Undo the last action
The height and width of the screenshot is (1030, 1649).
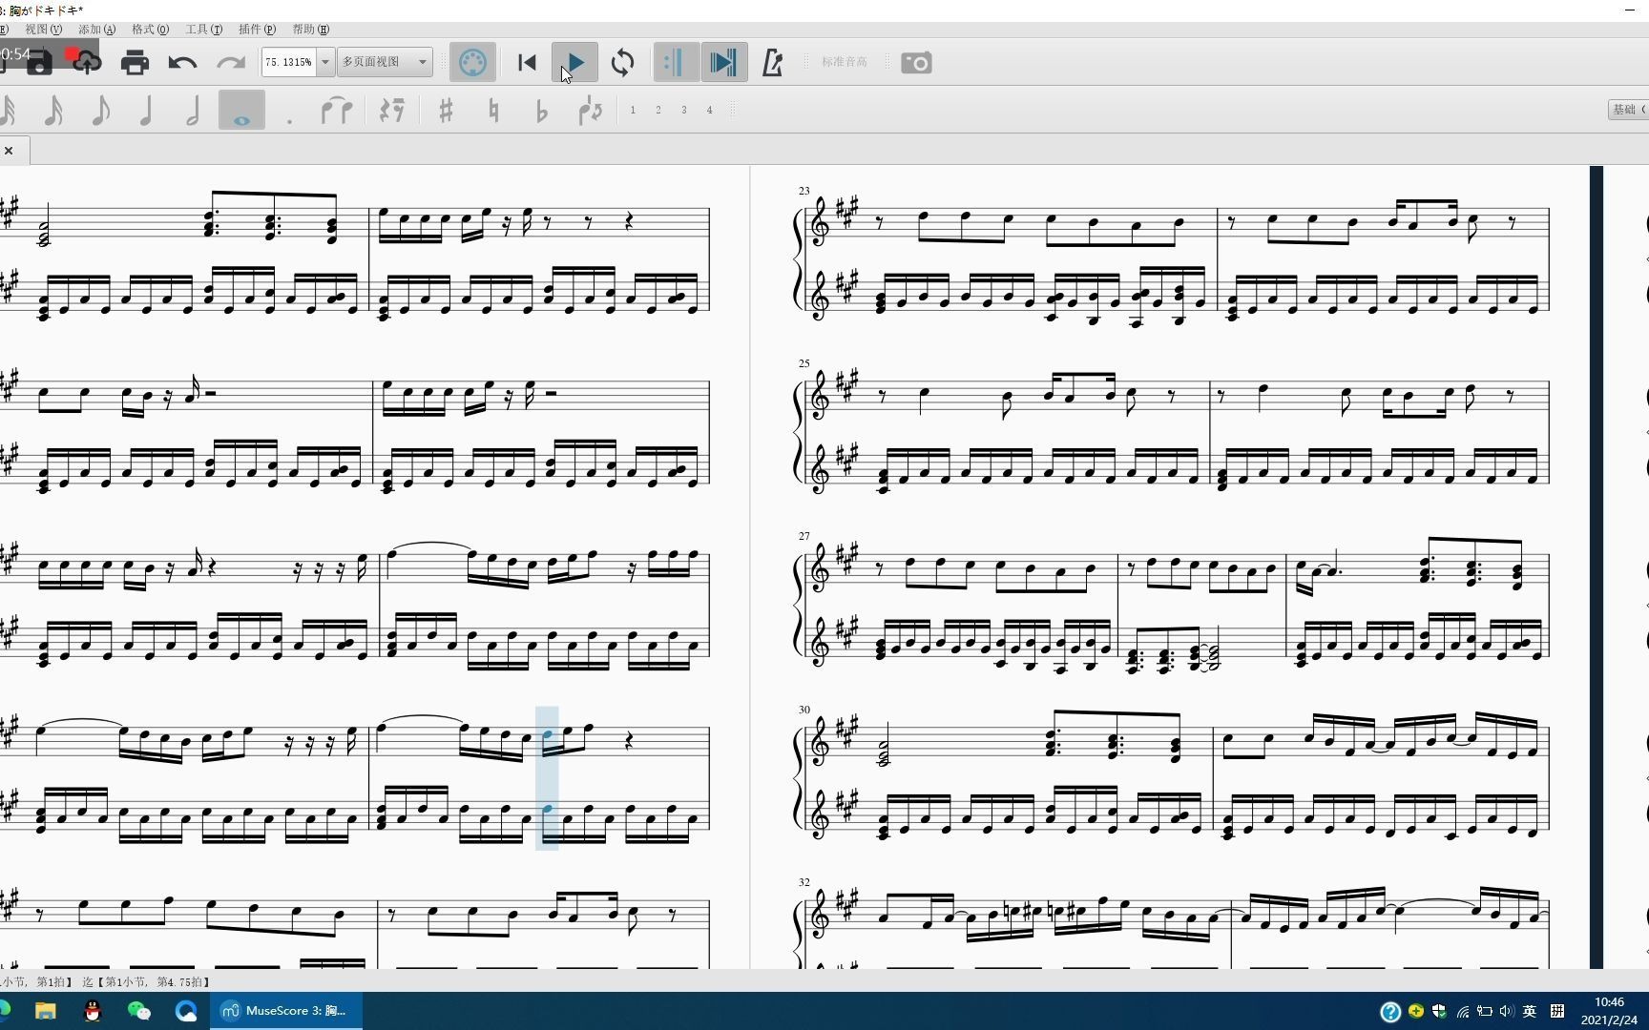(x=182, y=63)
